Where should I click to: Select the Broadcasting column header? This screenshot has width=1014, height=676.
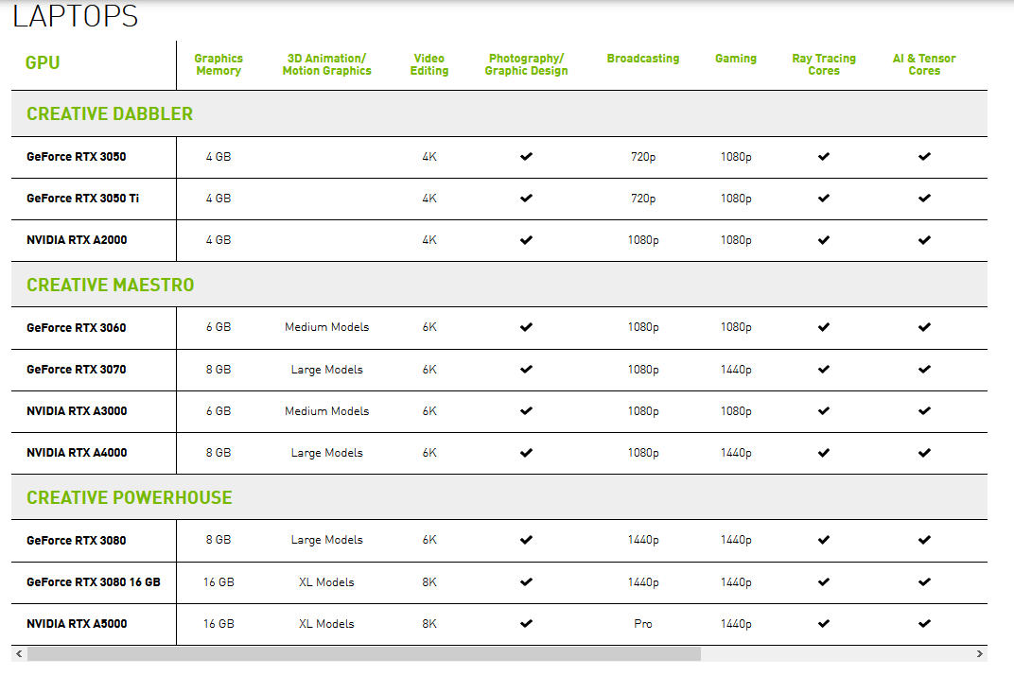pos(643,58)
